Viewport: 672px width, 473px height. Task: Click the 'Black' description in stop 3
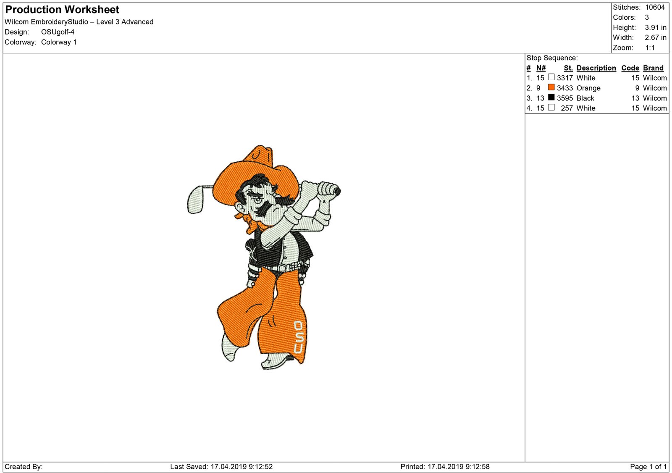[x=585, y=98]
